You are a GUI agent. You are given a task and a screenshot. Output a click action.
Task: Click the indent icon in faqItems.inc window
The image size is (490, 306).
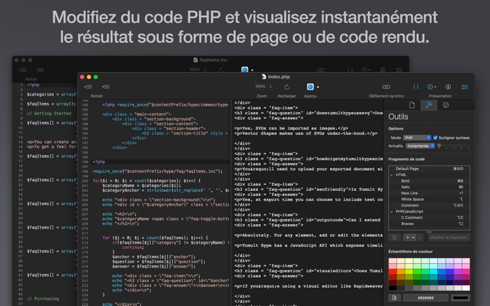click(40, 70)
